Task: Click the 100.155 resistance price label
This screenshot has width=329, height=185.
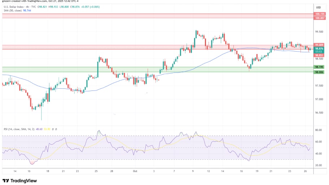Action: pyautogui.click(x=319, y=14)
